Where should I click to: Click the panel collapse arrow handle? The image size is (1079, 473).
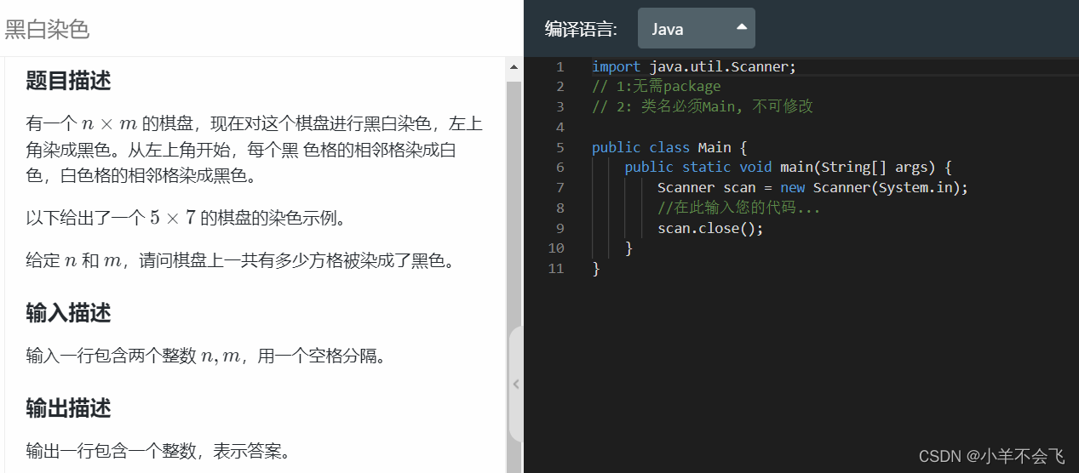[515, 385]
